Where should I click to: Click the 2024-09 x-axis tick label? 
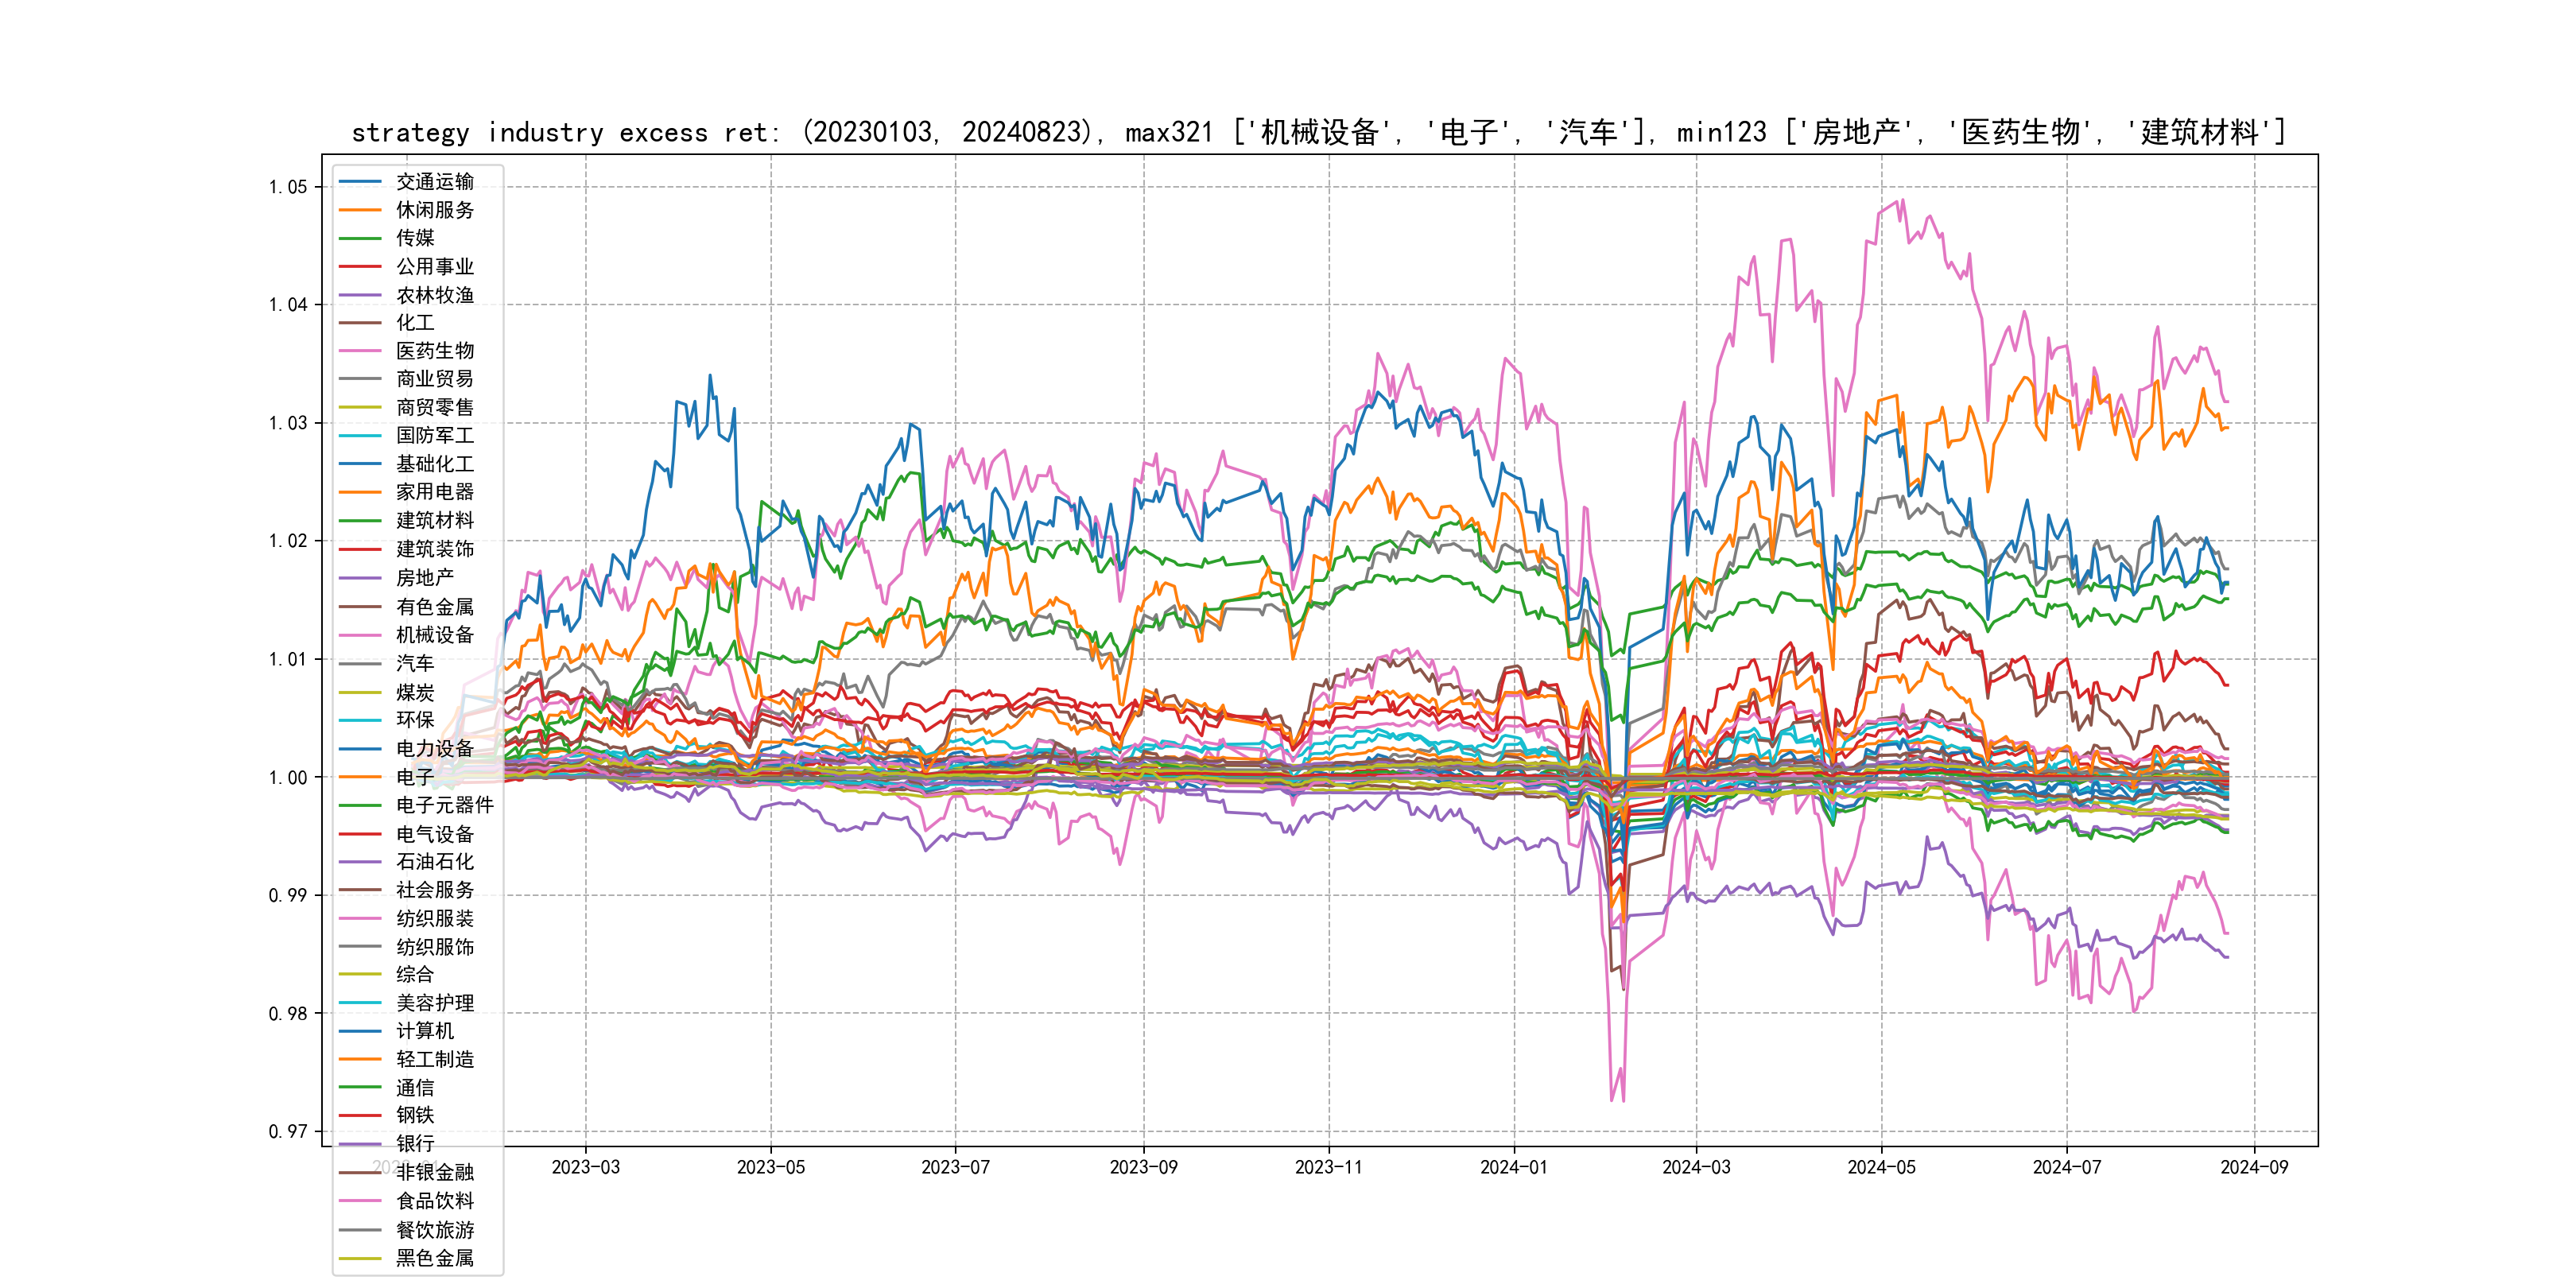pyautogui.click(x=2254, y=1167)
